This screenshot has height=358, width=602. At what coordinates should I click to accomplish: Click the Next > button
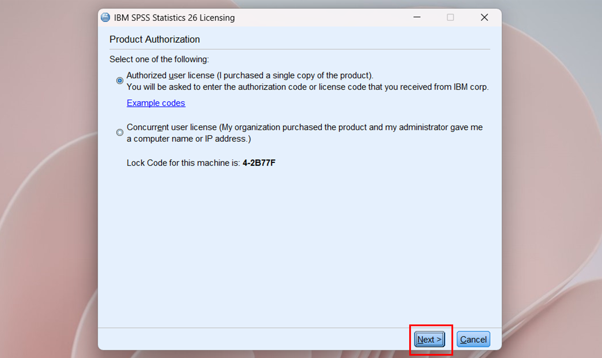430,339
